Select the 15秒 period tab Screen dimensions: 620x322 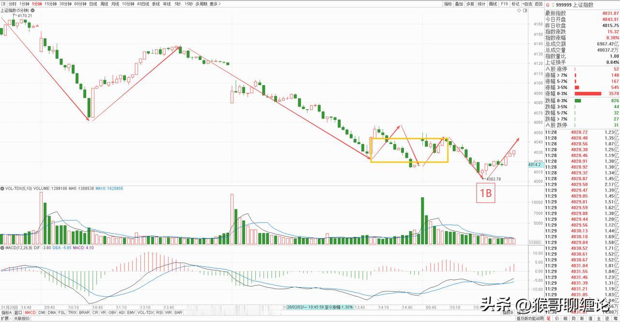pyautogui.click(x=188, y=4)
